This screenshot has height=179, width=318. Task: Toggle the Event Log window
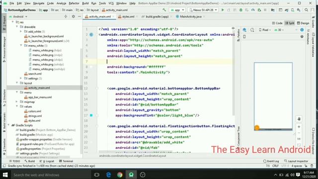[271, 161]
